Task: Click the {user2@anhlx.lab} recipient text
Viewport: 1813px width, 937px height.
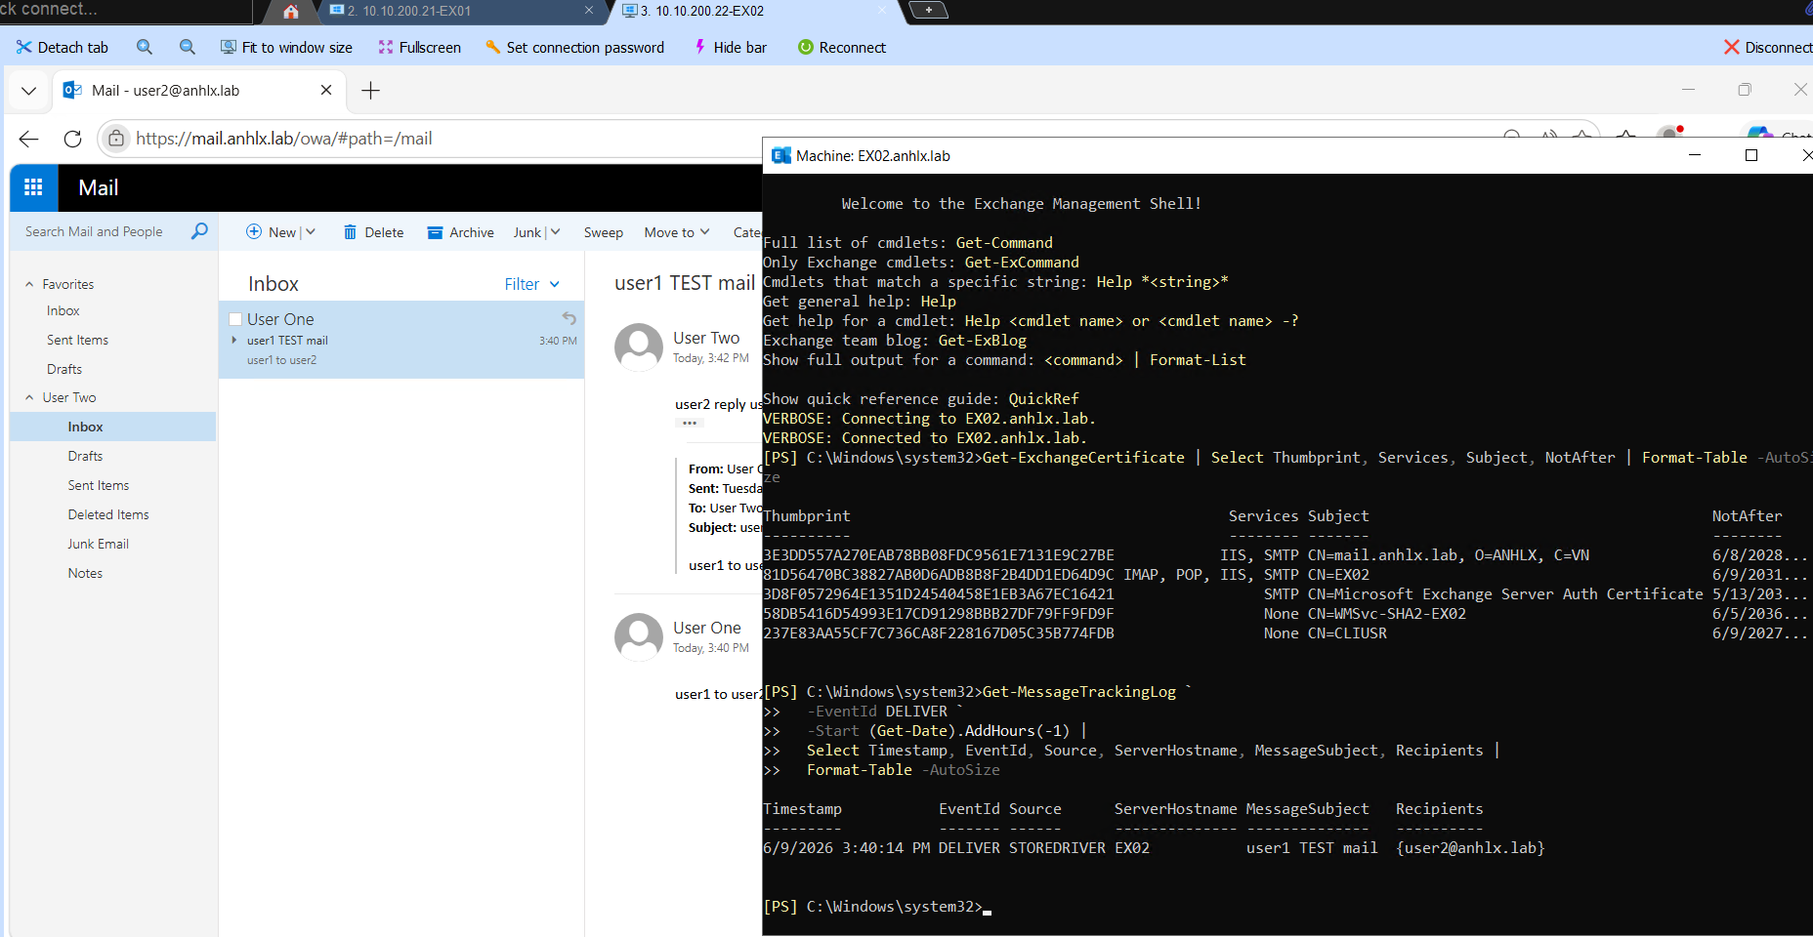Action: [1470, 848]
